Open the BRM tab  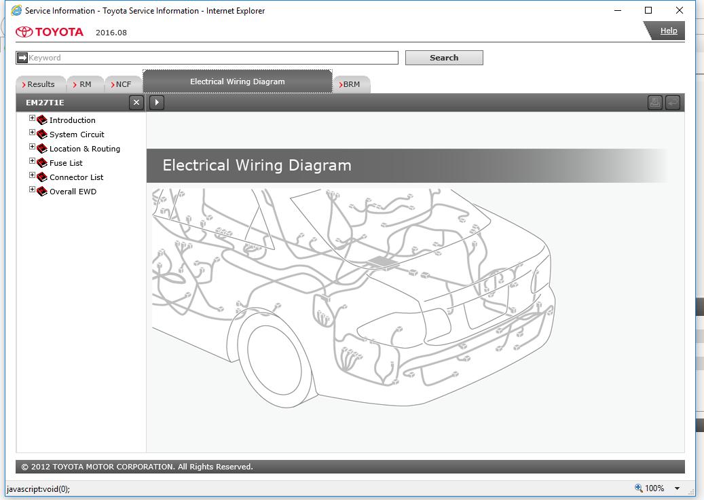click(351, 84)
